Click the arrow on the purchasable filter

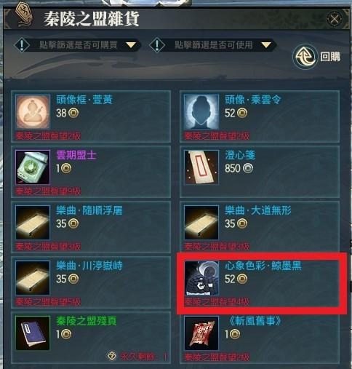click(131, 45)
